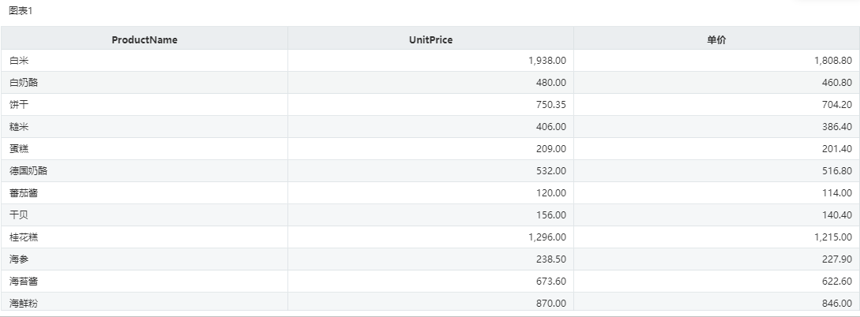The image size is (860, 317).
Task: Click the 1,296.00 UnitPrice cell
Action: coord(430,237)
